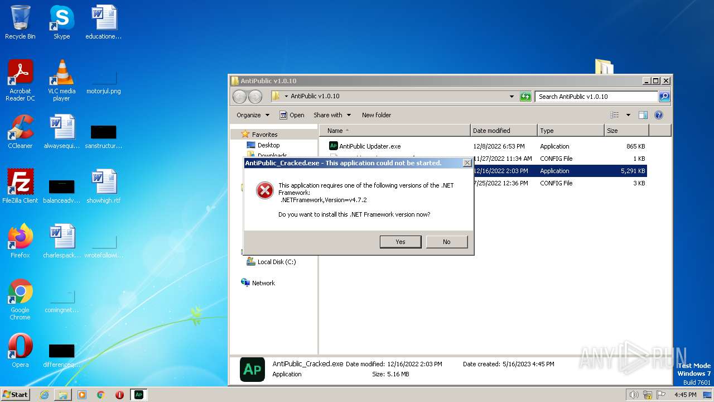
Task: Select Network in the navigation pane
Action: [263, 283]
